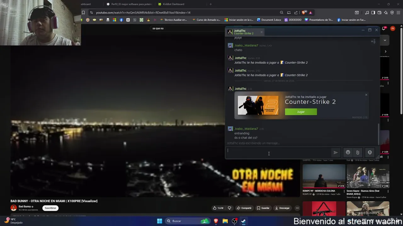The image size is (403, 226).
Task: Dislike the Bad Bunny video
Action: [230, 208]
